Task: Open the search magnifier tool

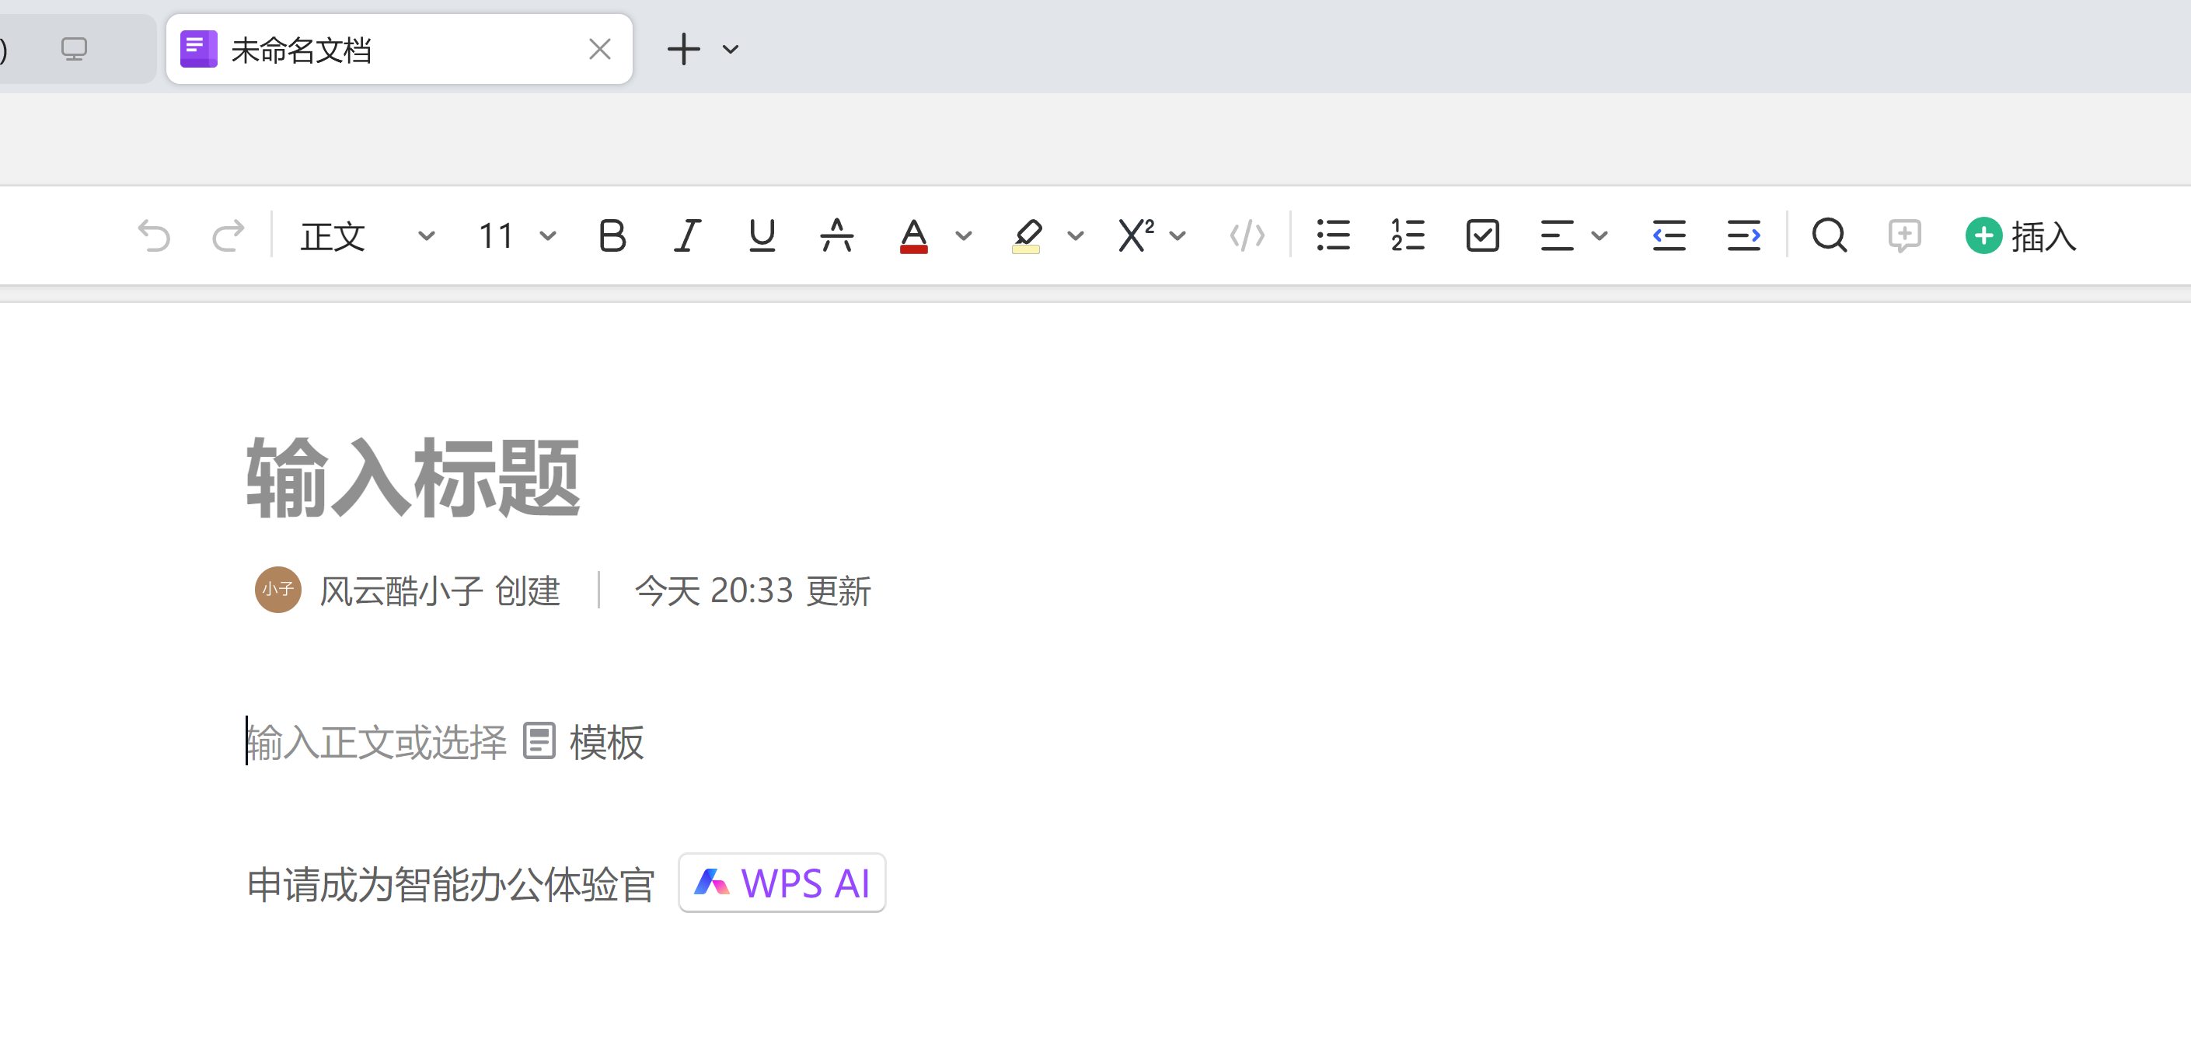Action: click(x=1829, y=235)
